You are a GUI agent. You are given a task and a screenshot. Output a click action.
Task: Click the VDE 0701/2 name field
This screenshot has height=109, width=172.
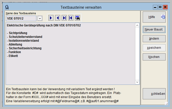[21, 18]
